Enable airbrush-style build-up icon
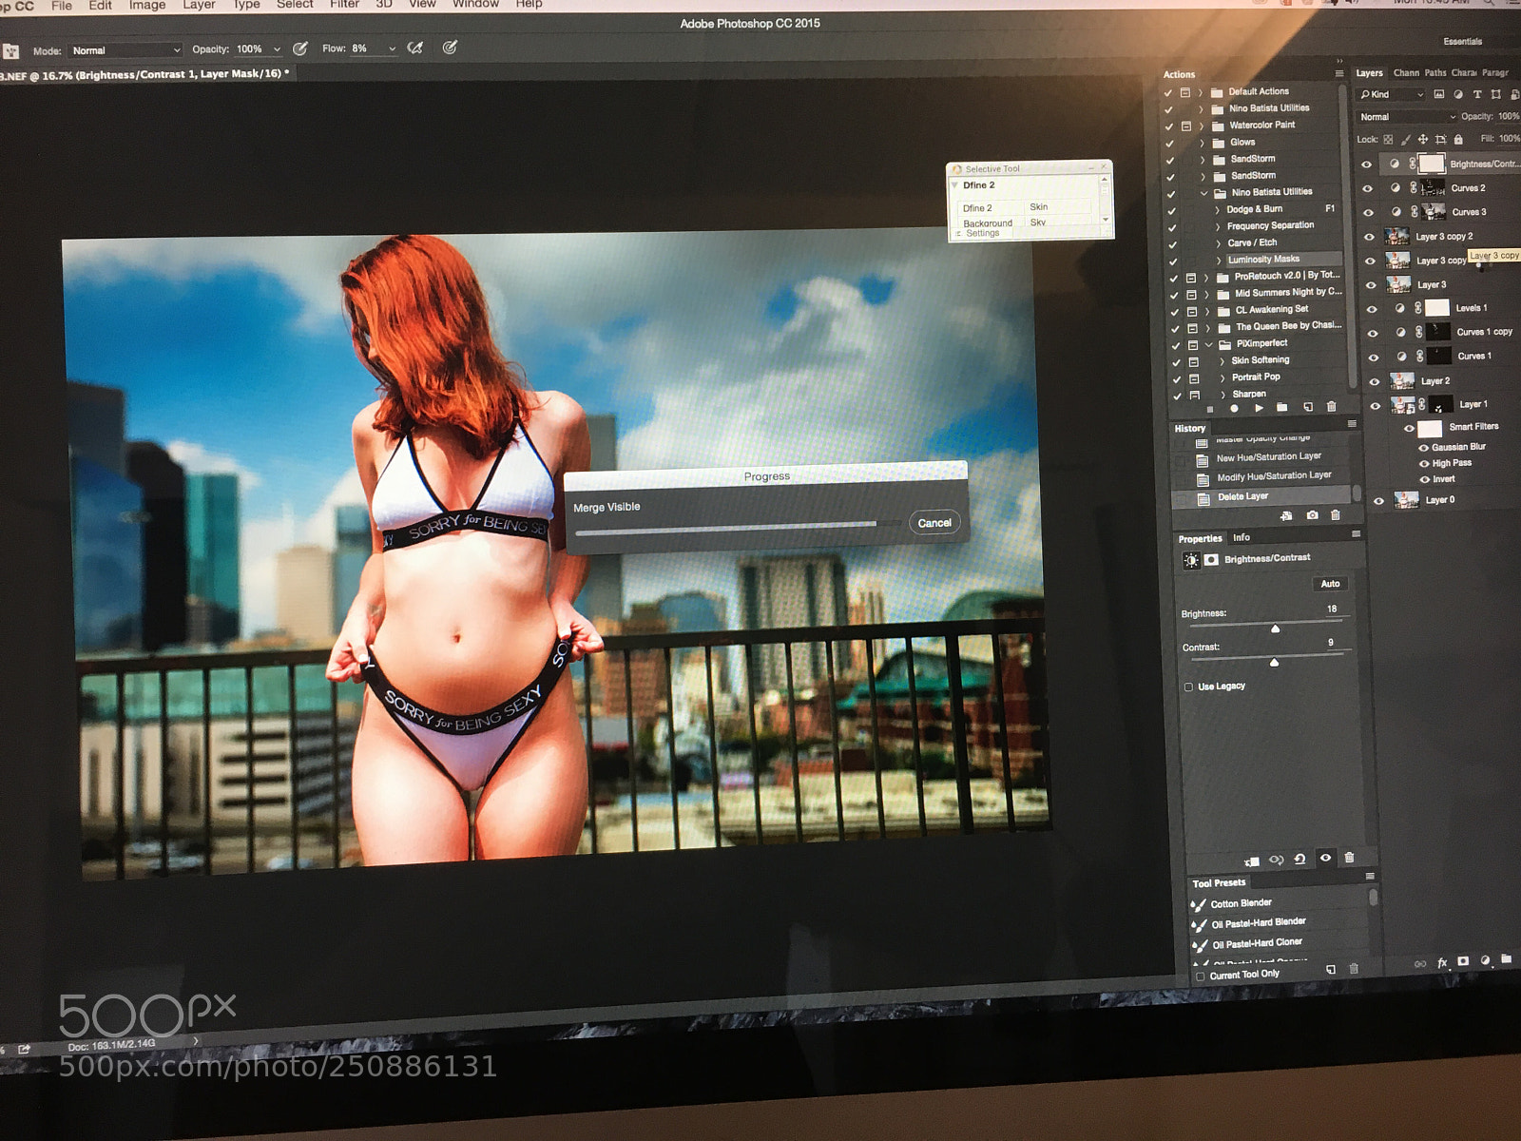1521x1141 pixels. click(x=415, y=48)
